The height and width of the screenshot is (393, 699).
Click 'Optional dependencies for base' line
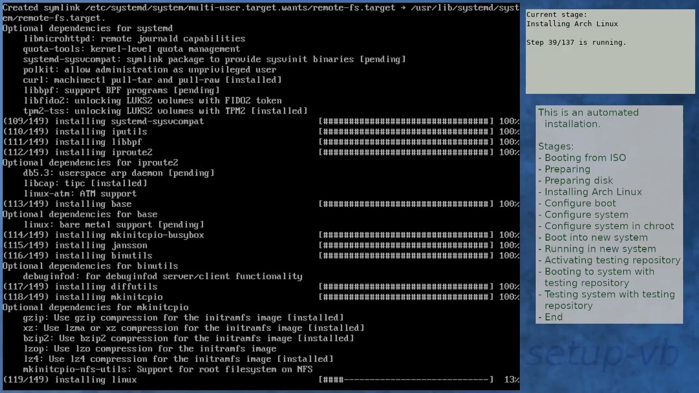(x=80, y=214)
